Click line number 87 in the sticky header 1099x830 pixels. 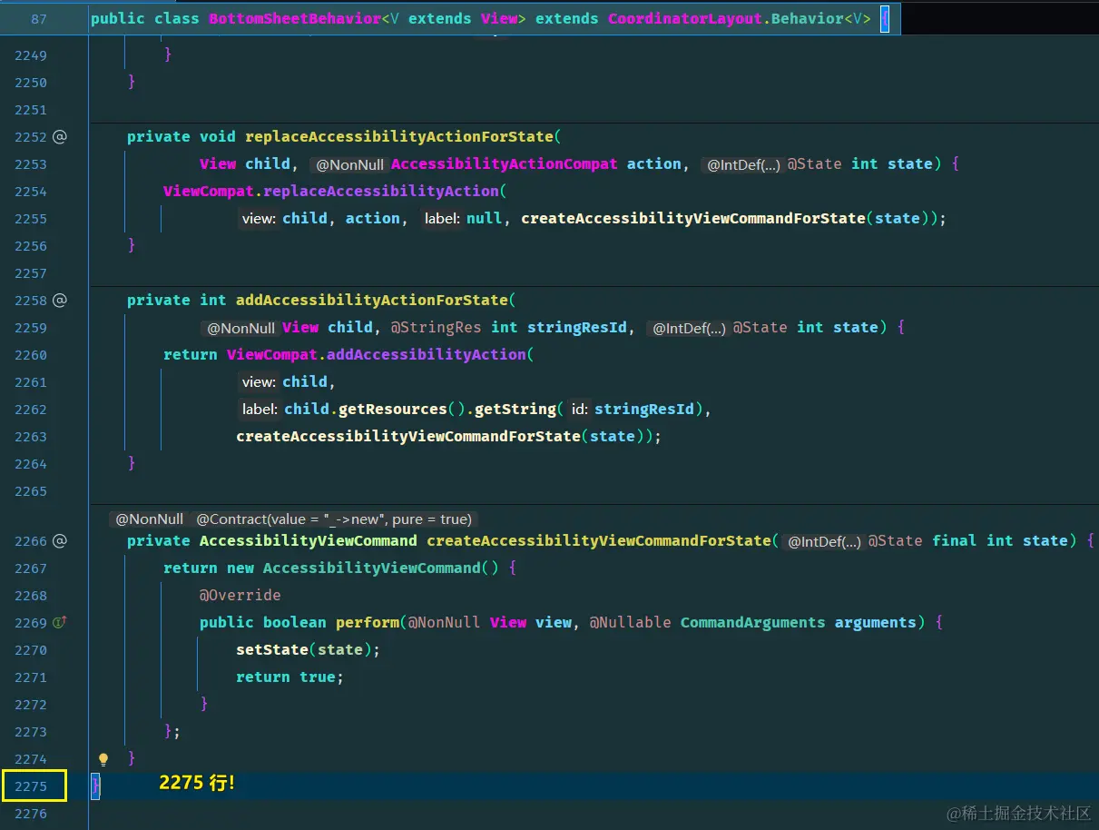click(38, 18)
